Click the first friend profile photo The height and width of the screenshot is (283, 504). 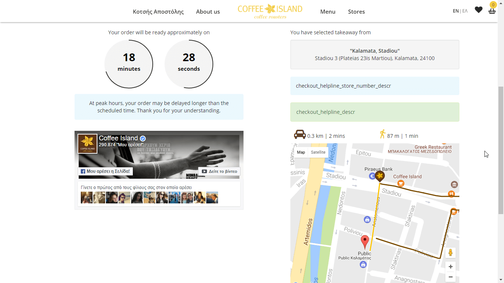tap(87, 198)
